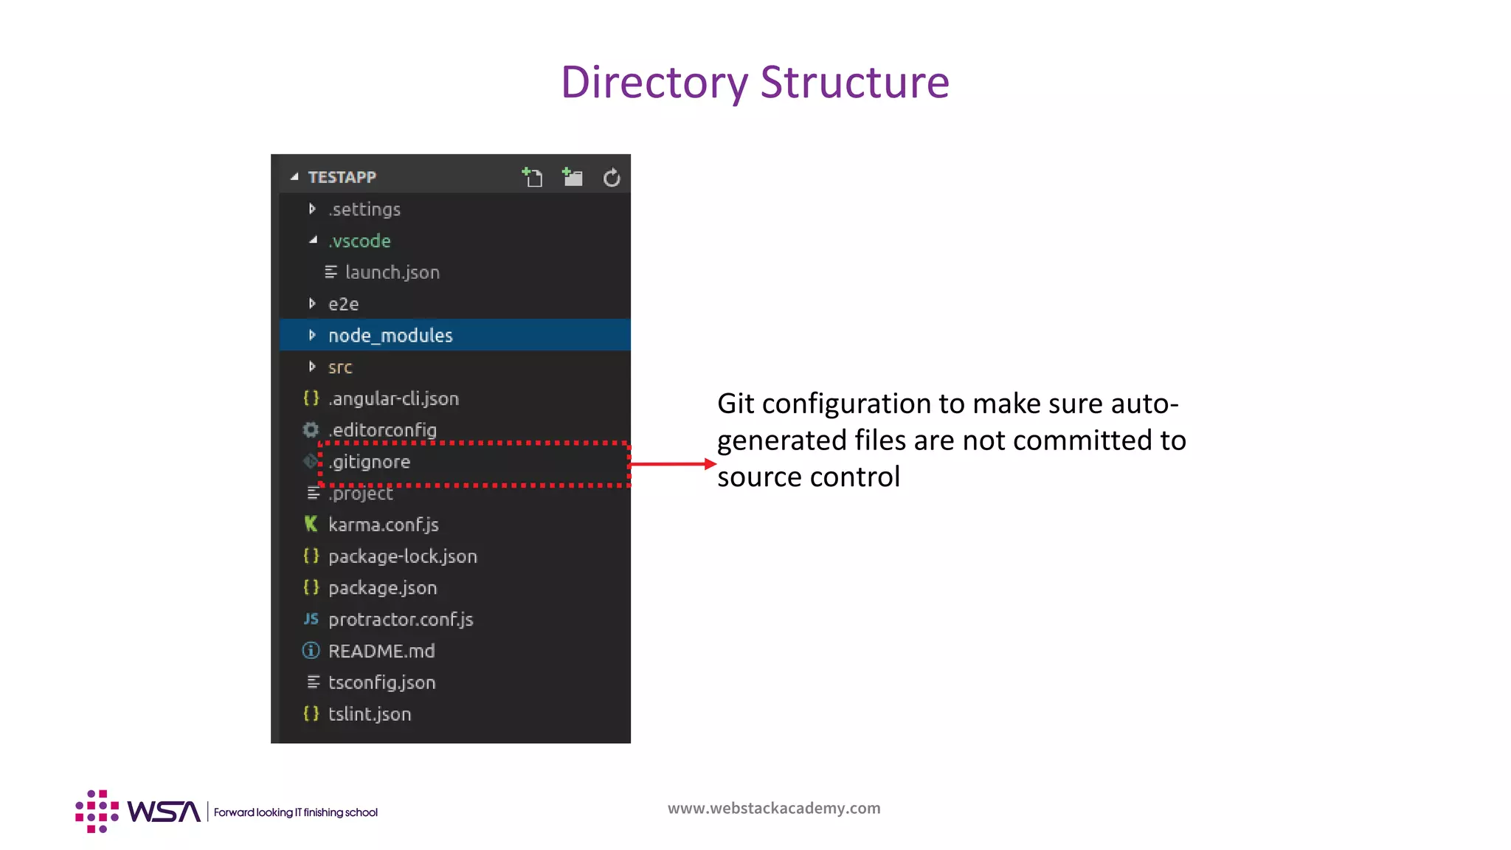Expand the .settings folder arrow

[312, 209]
